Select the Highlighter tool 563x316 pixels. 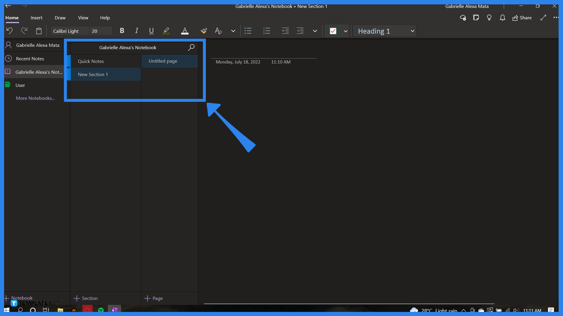coord(166,30)
